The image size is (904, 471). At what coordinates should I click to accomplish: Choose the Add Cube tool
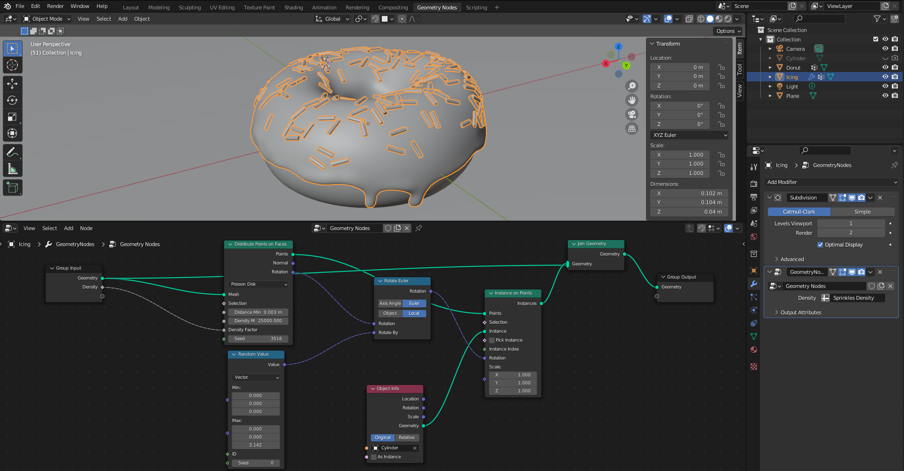point(12,188)
